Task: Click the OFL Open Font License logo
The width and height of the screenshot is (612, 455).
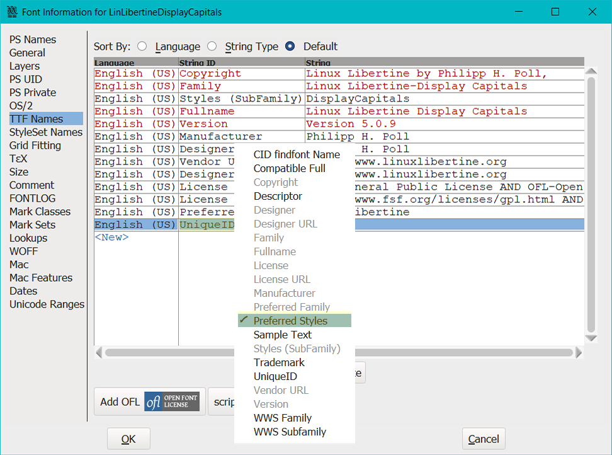Action: 172,401
